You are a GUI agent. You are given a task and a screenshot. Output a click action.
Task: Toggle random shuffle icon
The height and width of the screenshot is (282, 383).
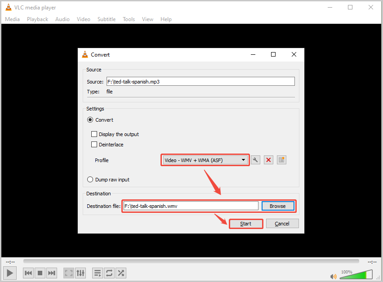[121, 273]
